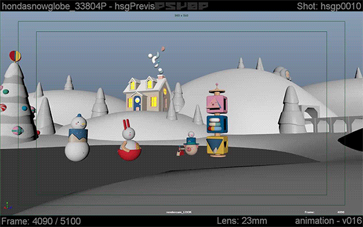Viewport: 363px width, 227px height.
Task: Click the yellow bottom block of totem
Action: point(217,145)
